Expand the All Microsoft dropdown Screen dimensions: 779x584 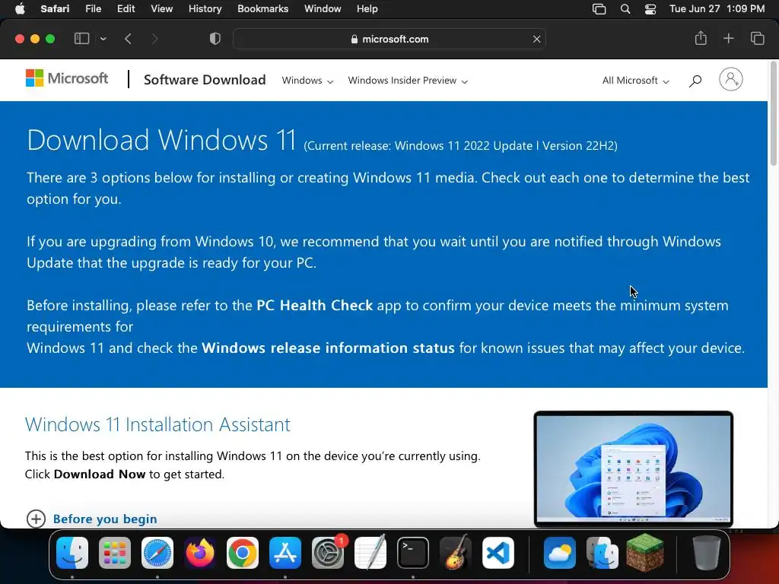coord(635,81)
